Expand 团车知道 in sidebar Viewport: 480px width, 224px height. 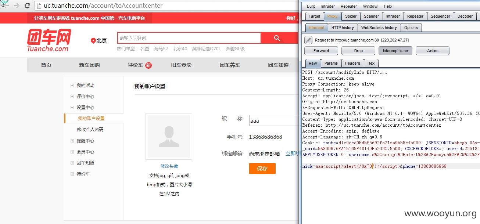72,163
